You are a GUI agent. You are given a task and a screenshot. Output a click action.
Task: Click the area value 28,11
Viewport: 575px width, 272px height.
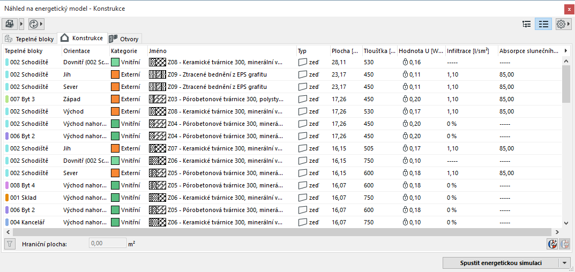click(x=339, y=62)
